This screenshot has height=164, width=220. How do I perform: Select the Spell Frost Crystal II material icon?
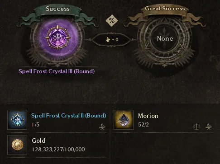(x=17, y=120)
